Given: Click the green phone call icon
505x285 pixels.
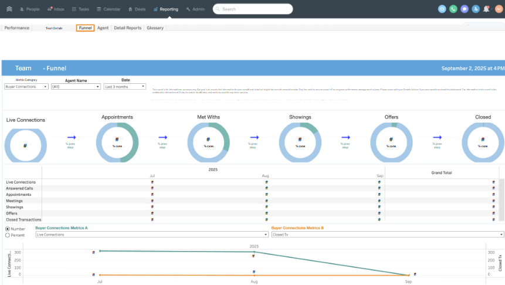Looking at the screenshot, I should (453, 9).
